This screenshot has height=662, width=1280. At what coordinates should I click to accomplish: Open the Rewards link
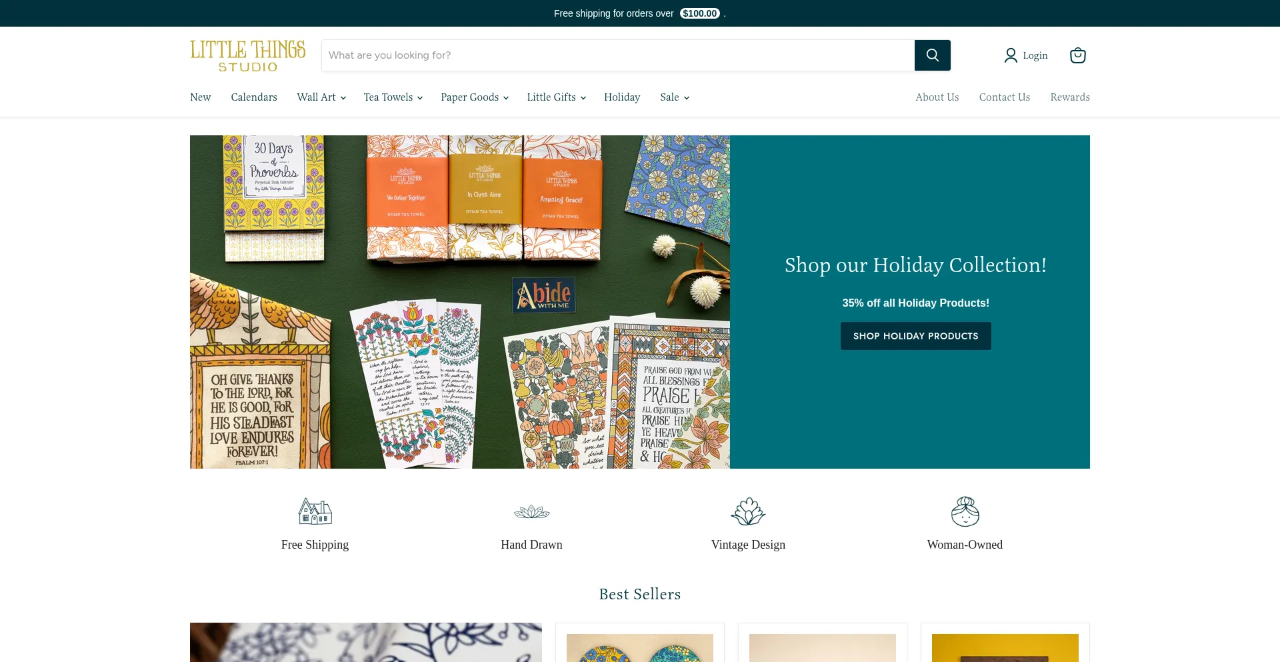[1070, 97]
